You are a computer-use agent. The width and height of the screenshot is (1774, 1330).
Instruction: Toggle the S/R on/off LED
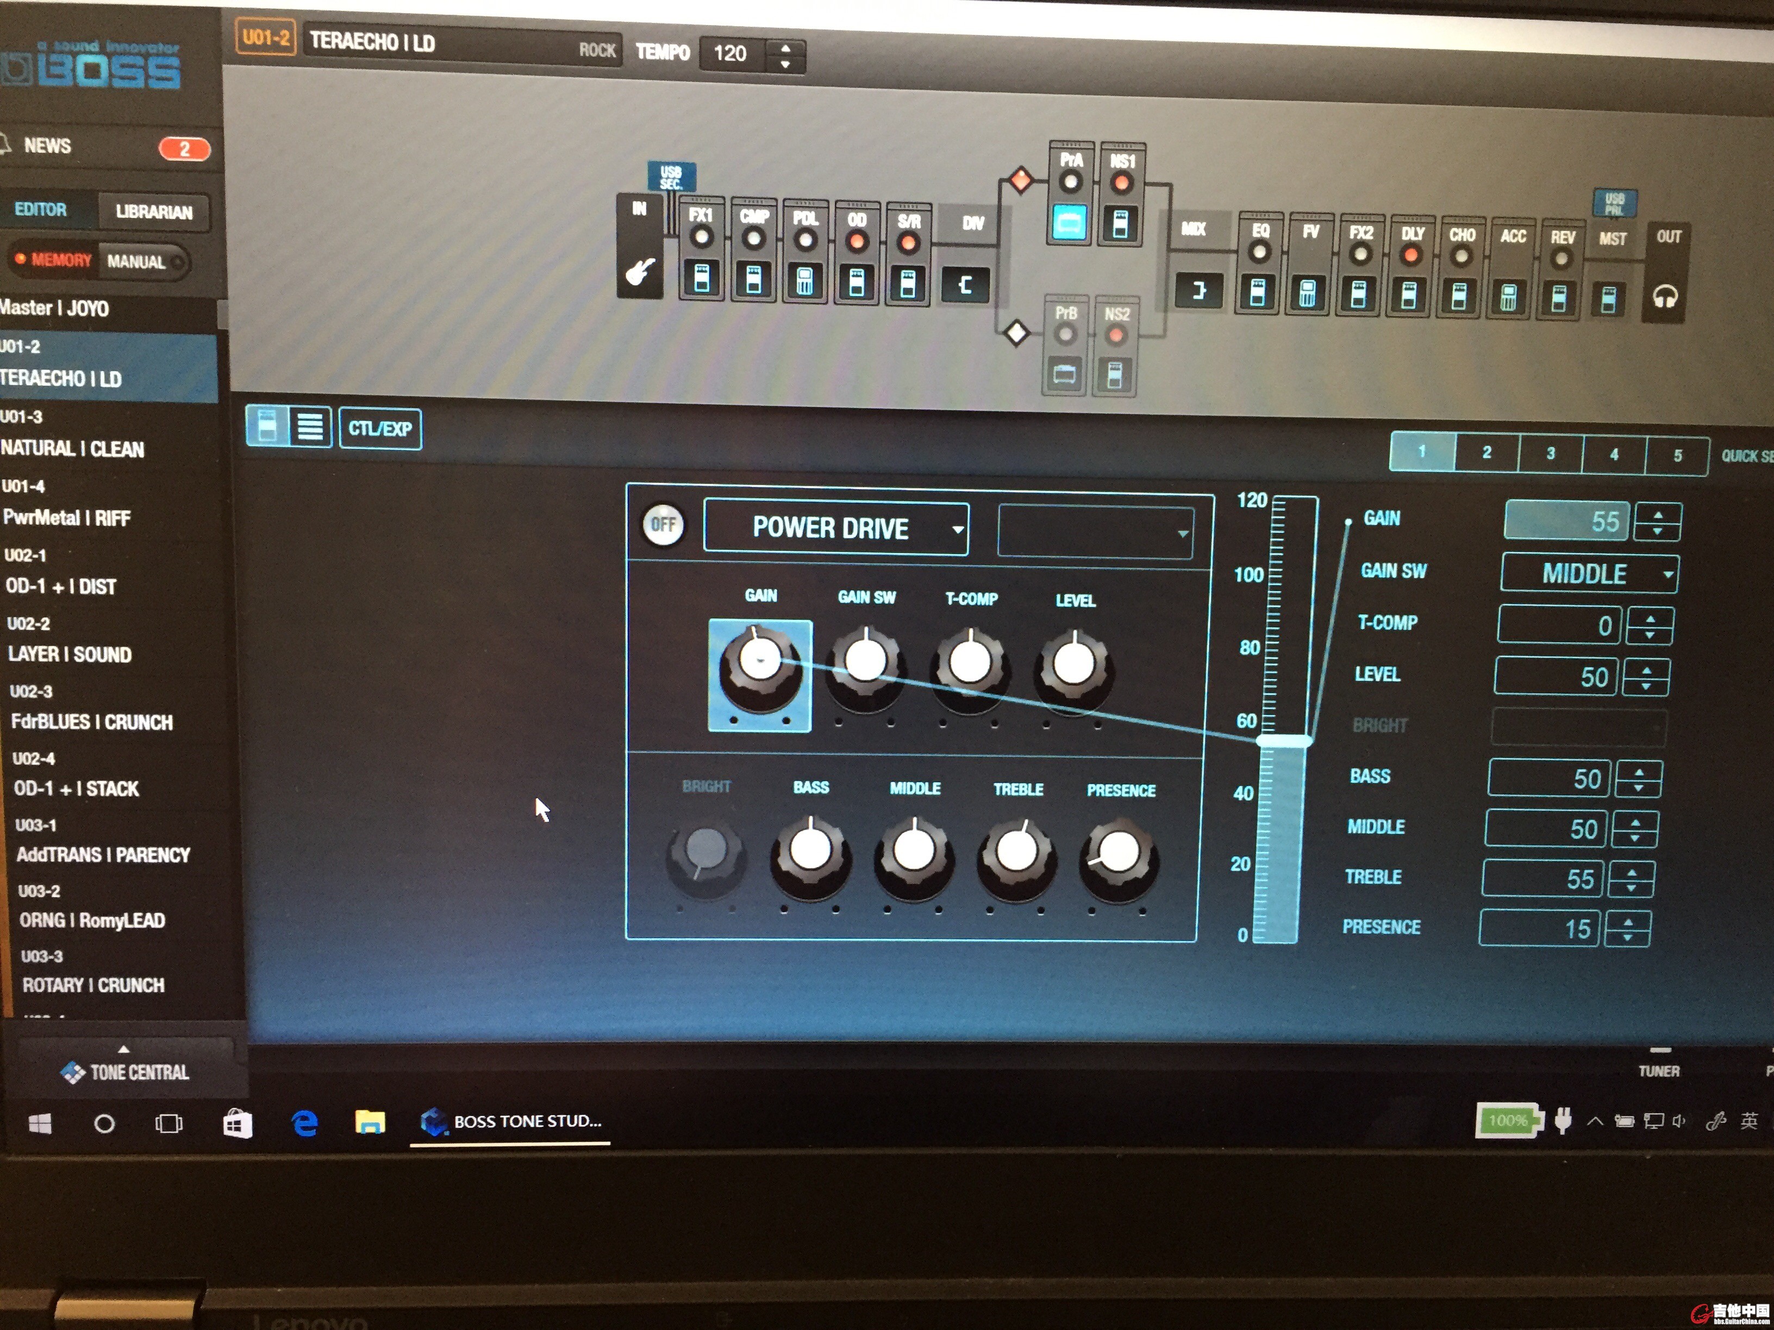click(908, 243)
